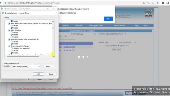This screenshot has height=96, width=170.
Task: Click the Sign File button
Action: point(116,49)
